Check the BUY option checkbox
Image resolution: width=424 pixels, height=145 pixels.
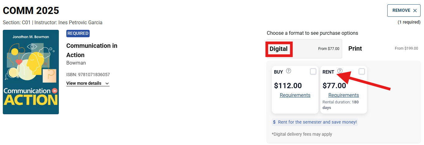coord(313,71)
